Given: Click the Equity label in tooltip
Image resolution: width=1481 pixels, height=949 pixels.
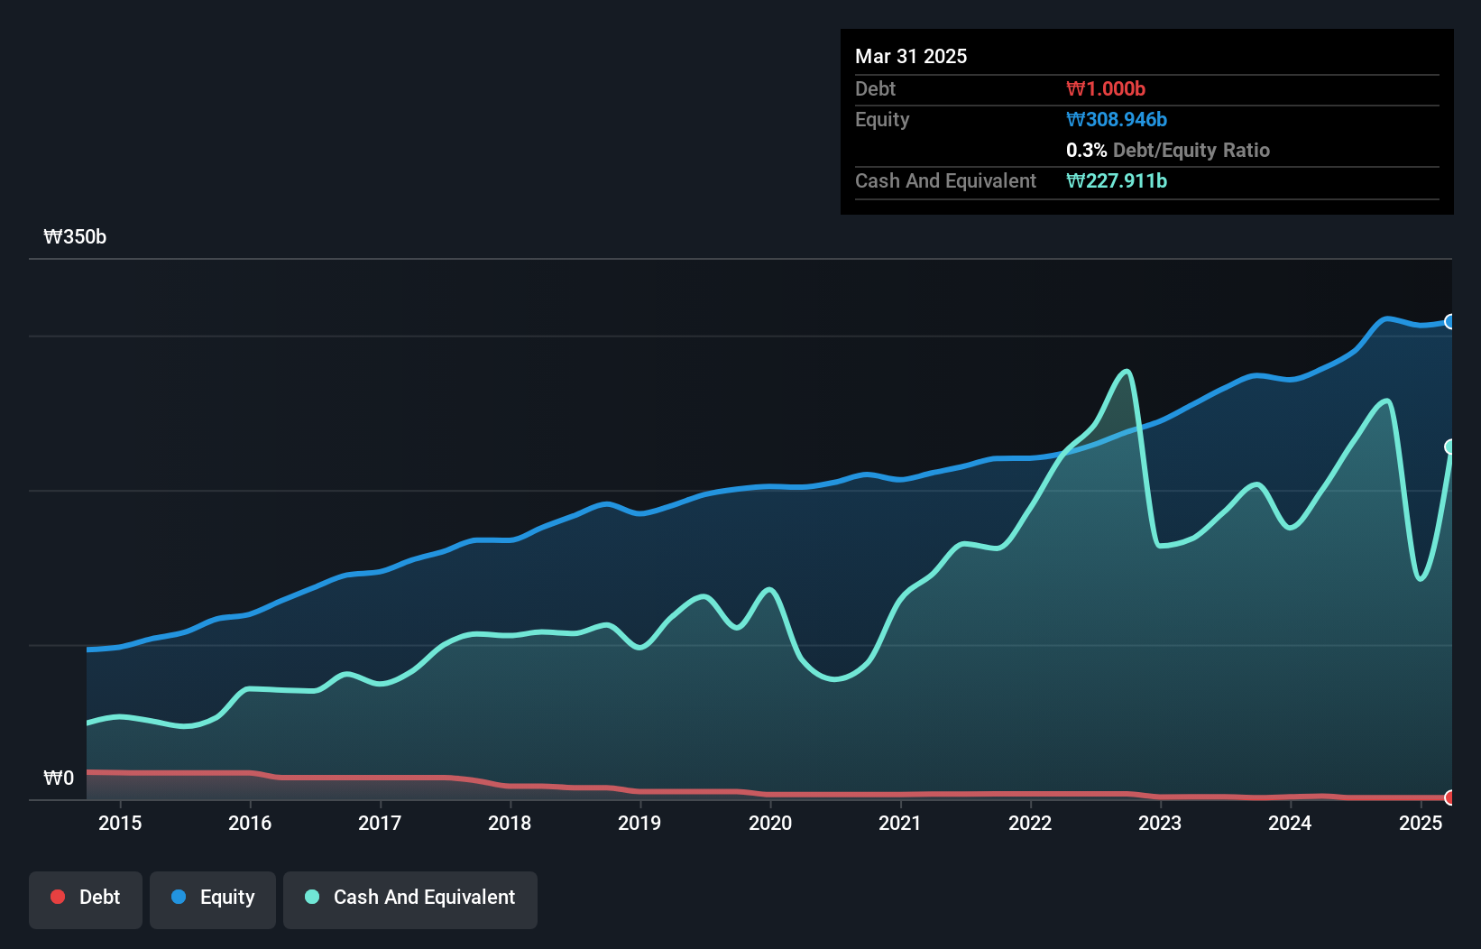Looking at the screenshot, I should 882,120.
